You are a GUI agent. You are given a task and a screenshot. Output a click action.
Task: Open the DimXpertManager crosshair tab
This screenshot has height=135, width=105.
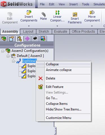[27, 39]
